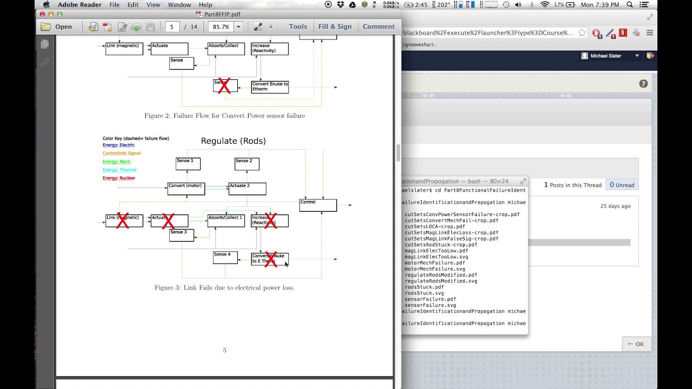This screenshot has width=692, height=389.
Task: Click the clock showing Mon 7:39 PM
Action: tap(600, 5)
